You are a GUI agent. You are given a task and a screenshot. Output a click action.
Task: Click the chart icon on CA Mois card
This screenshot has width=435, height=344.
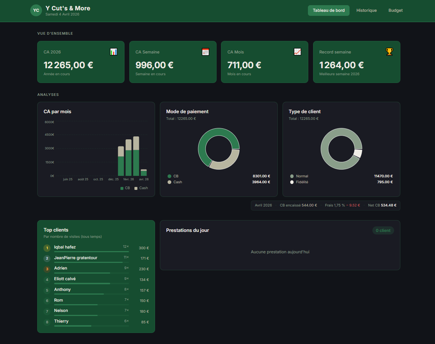click(297, 52)
